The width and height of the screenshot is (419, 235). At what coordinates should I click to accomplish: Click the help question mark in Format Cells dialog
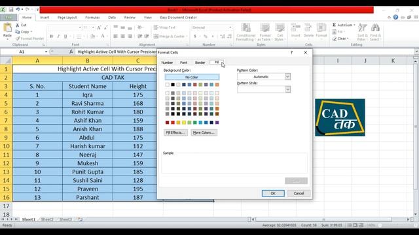(x=291, y=53)
